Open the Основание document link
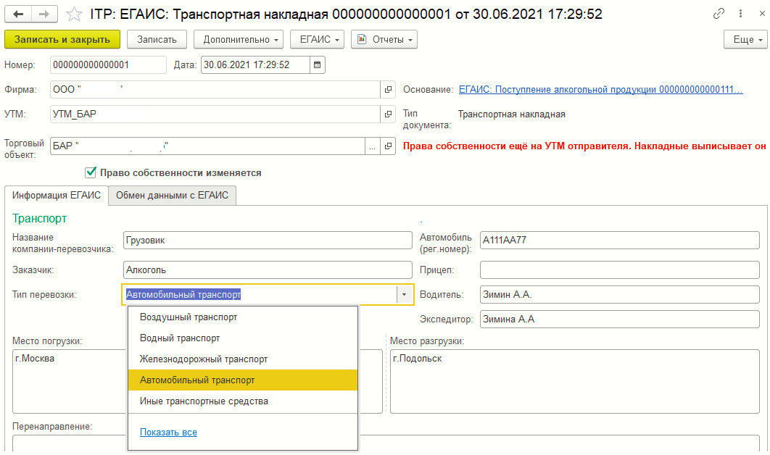 [600, 90]
